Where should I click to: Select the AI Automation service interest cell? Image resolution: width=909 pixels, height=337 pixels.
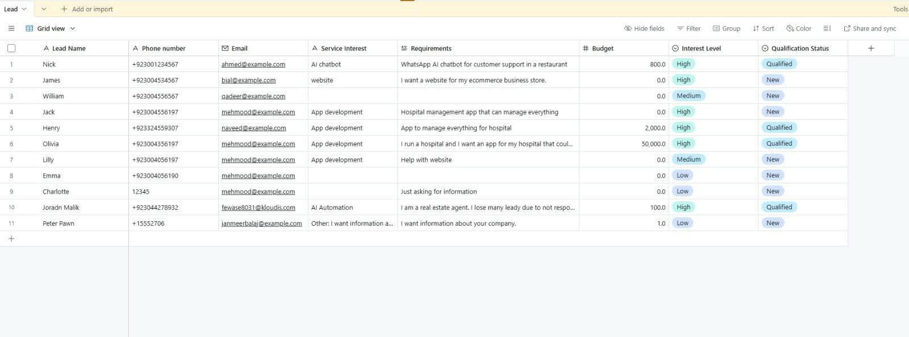tap(353, 207)
